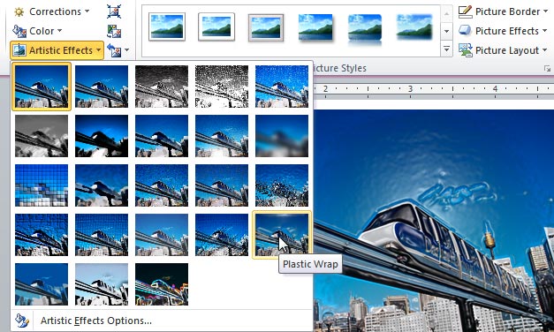Image resolution: width=554 pixels, height=332 pixels.
Task: Click the Artistic Effects Options paint-bucket icon
Action: pyautogui.click(x=22, y=321)
